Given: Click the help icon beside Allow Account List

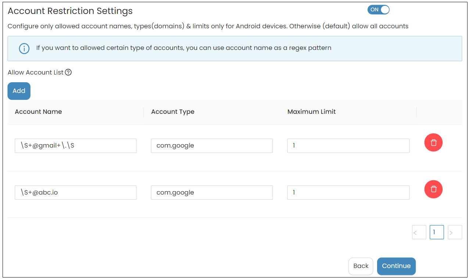Looking at the screenshot, I should (x=68, y=72).
